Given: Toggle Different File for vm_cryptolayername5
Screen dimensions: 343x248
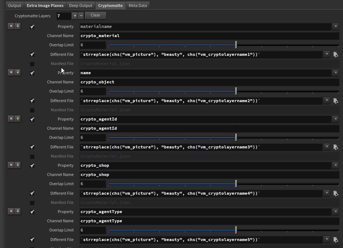Looking at the screenshot, I should pyautogui.click(x=32, y=240).
